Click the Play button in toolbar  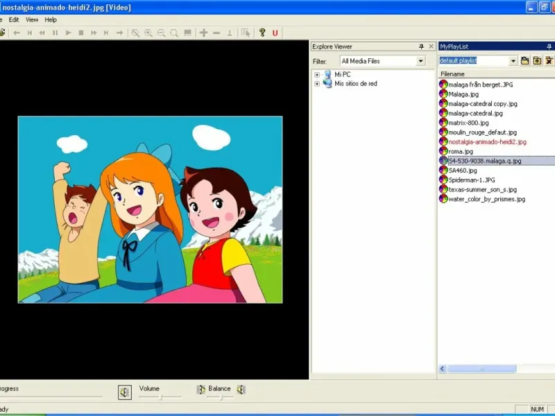coord(68,33)
